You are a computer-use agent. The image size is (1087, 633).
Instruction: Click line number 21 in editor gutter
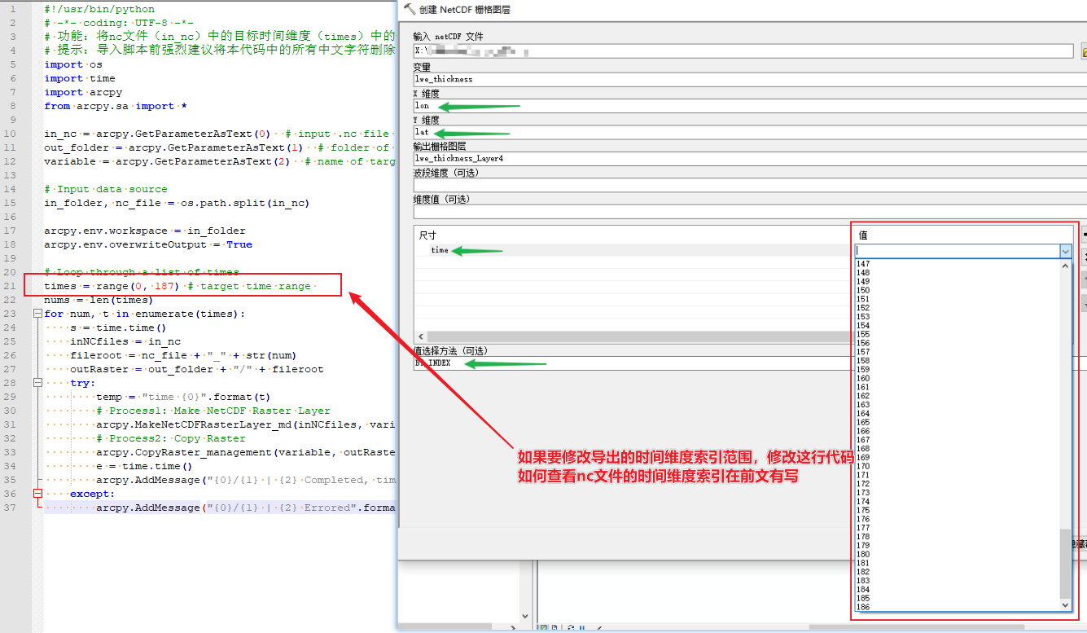tap(10, 286)
